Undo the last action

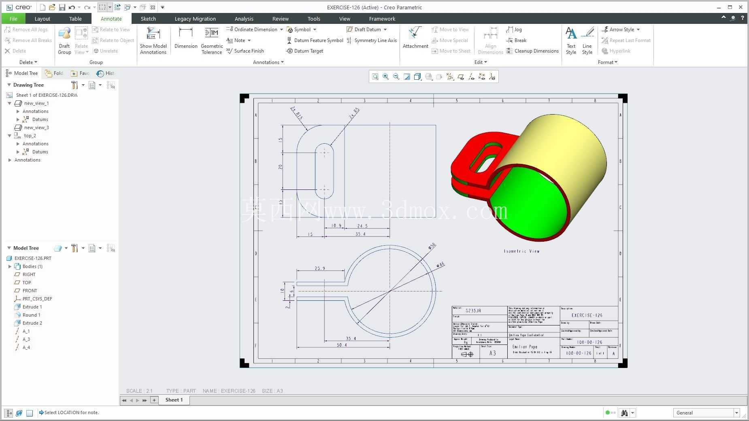(72, 7)
